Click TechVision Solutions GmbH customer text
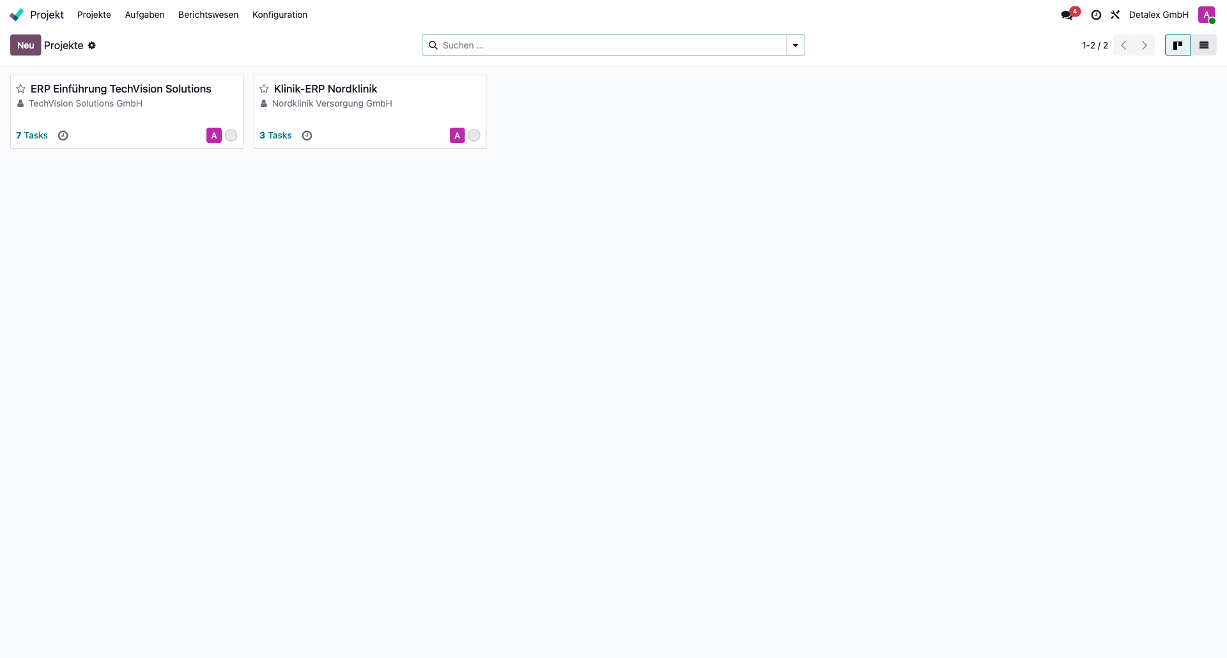The width and height of the screenshot is (1227, 658). [x=86, y=103]
